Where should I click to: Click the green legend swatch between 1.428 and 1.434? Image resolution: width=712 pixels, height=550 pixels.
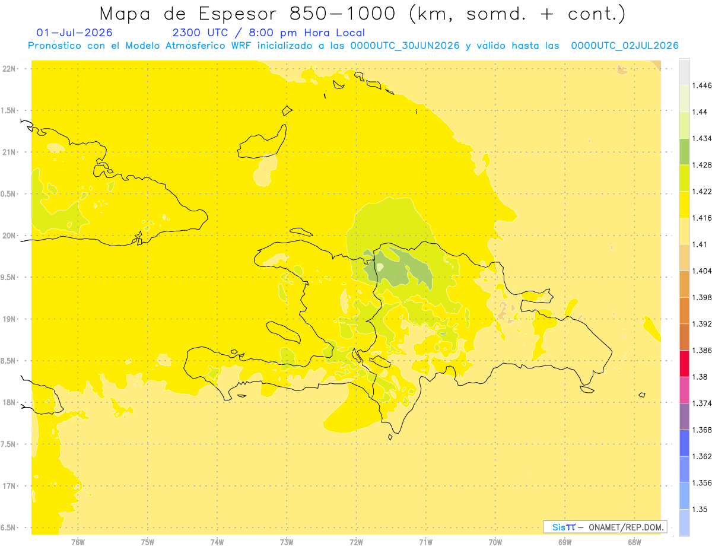[684, 151]
